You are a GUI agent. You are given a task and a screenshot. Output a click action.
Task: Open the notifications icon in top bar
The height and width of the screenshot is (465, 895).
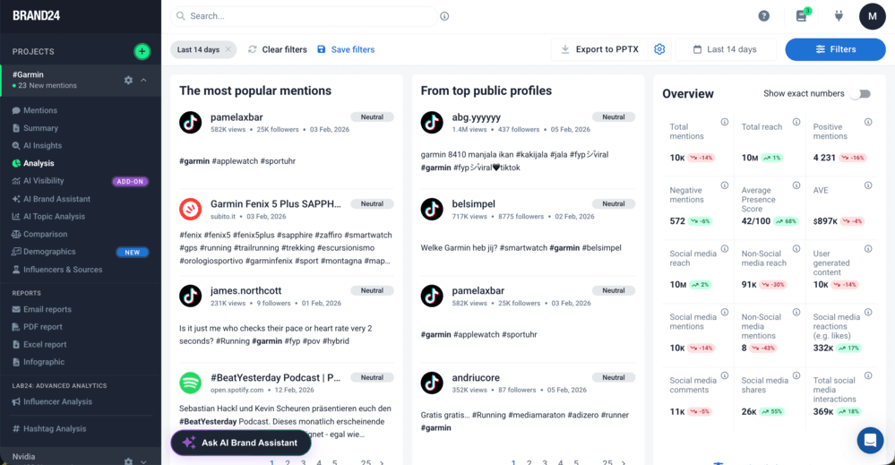tap(802, 16)
